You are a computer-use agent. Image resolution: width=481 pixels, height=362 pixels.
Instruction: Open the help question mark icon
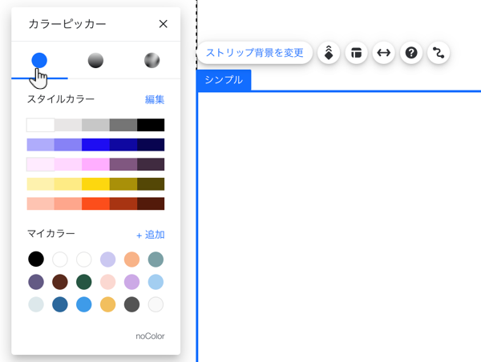click(411, 53)
